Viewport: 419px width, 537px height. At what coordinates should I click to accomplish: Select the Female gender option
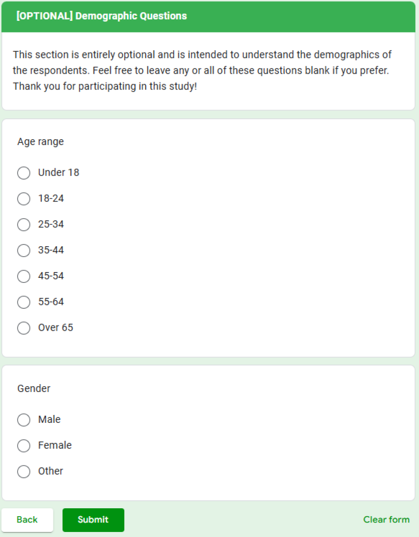(24, 446)
